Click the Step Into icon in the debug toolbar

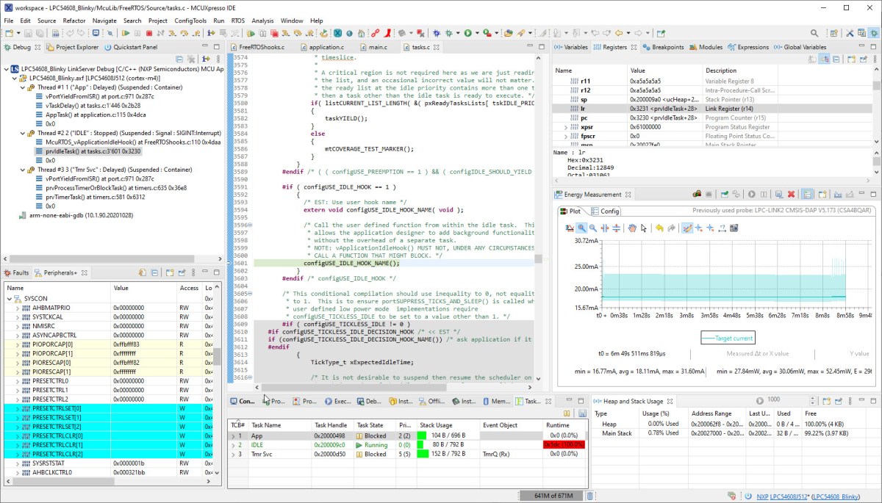click(x=287, y=33)
